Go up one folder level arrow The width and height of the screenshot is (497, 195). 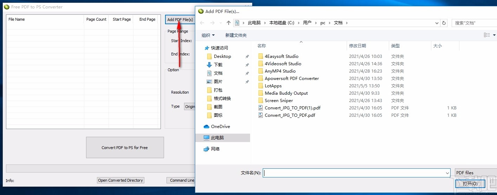tap(229, 23)
